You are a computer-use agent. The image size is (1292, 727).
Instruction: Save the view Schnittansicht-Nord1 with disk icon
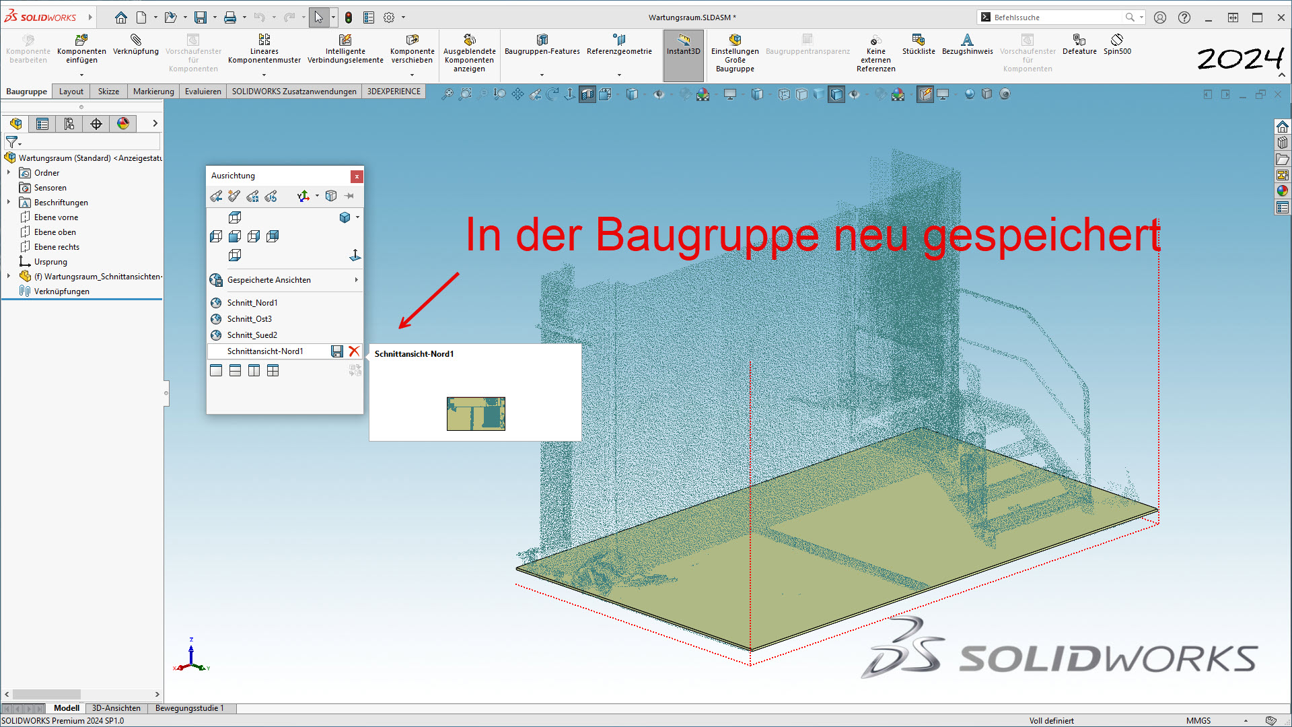pos(337,351)
